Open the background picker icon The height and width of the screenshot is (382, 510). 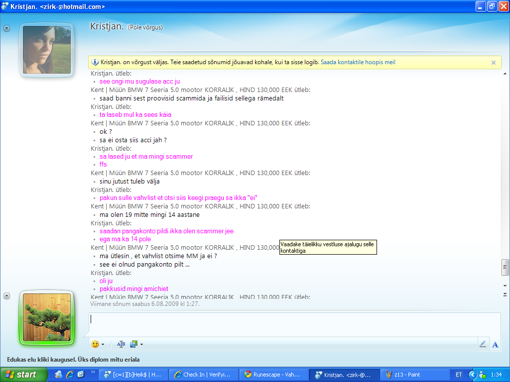click(133, 344)
